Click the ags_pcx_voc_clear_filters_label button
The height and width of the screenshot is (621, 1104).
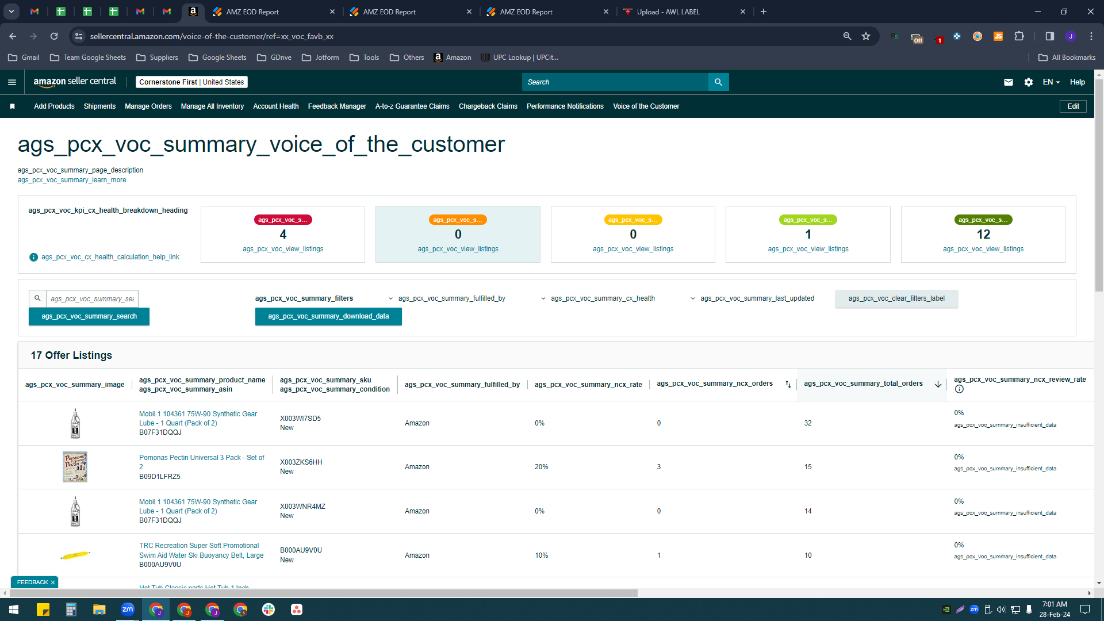tap(896, 299)
